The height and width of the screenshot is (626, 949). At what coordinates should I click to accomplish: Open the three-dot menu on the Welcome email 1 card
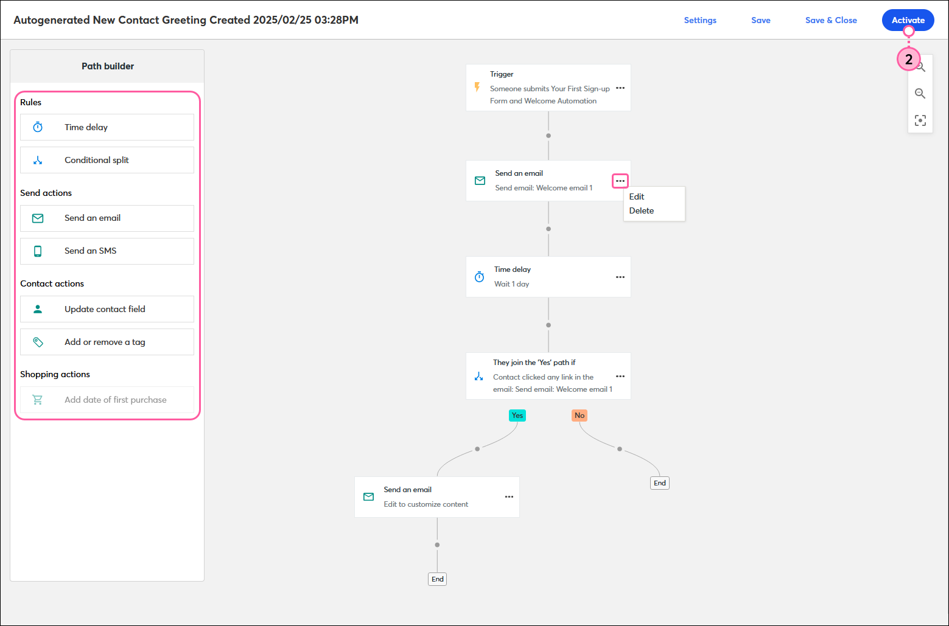click(620, 181)
